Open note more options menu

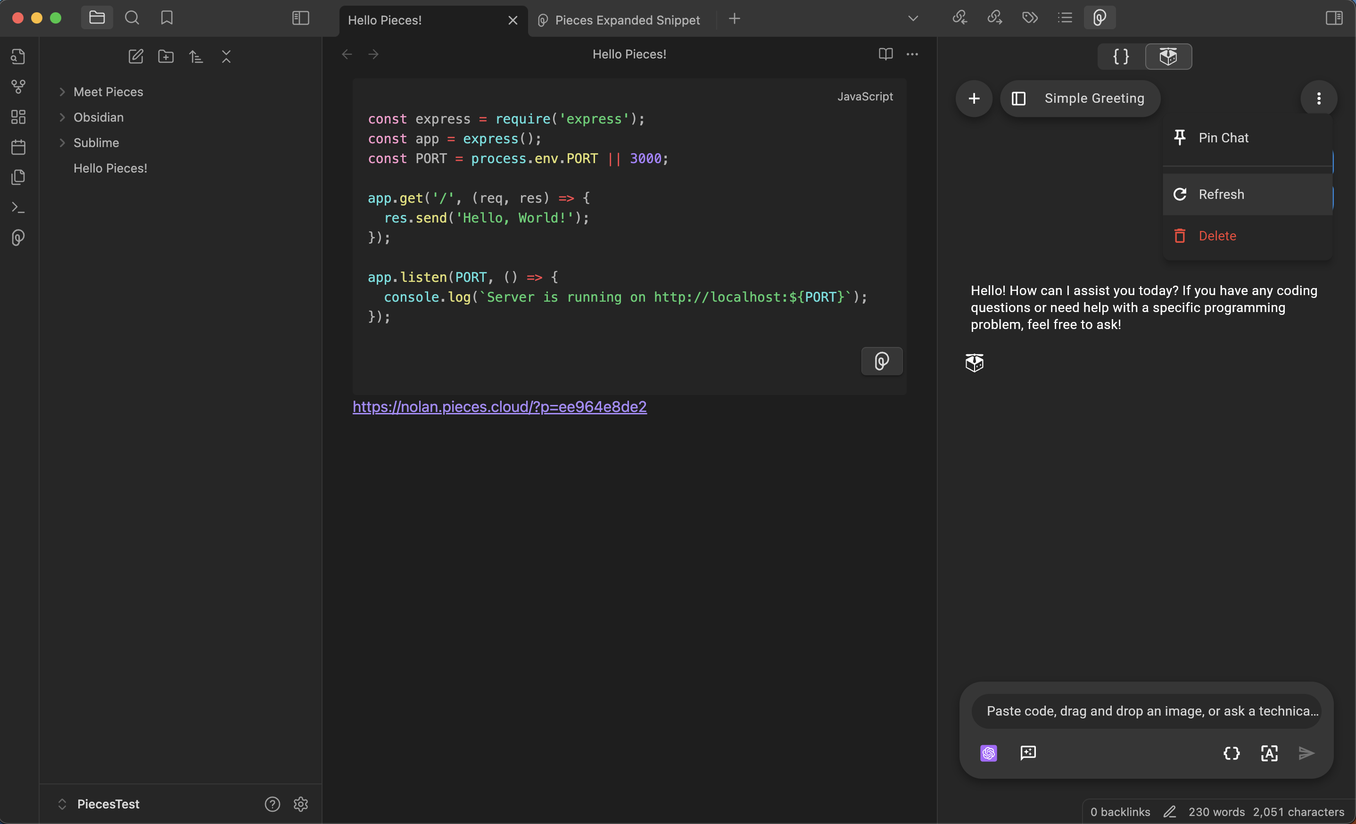(x=912, y=54)
